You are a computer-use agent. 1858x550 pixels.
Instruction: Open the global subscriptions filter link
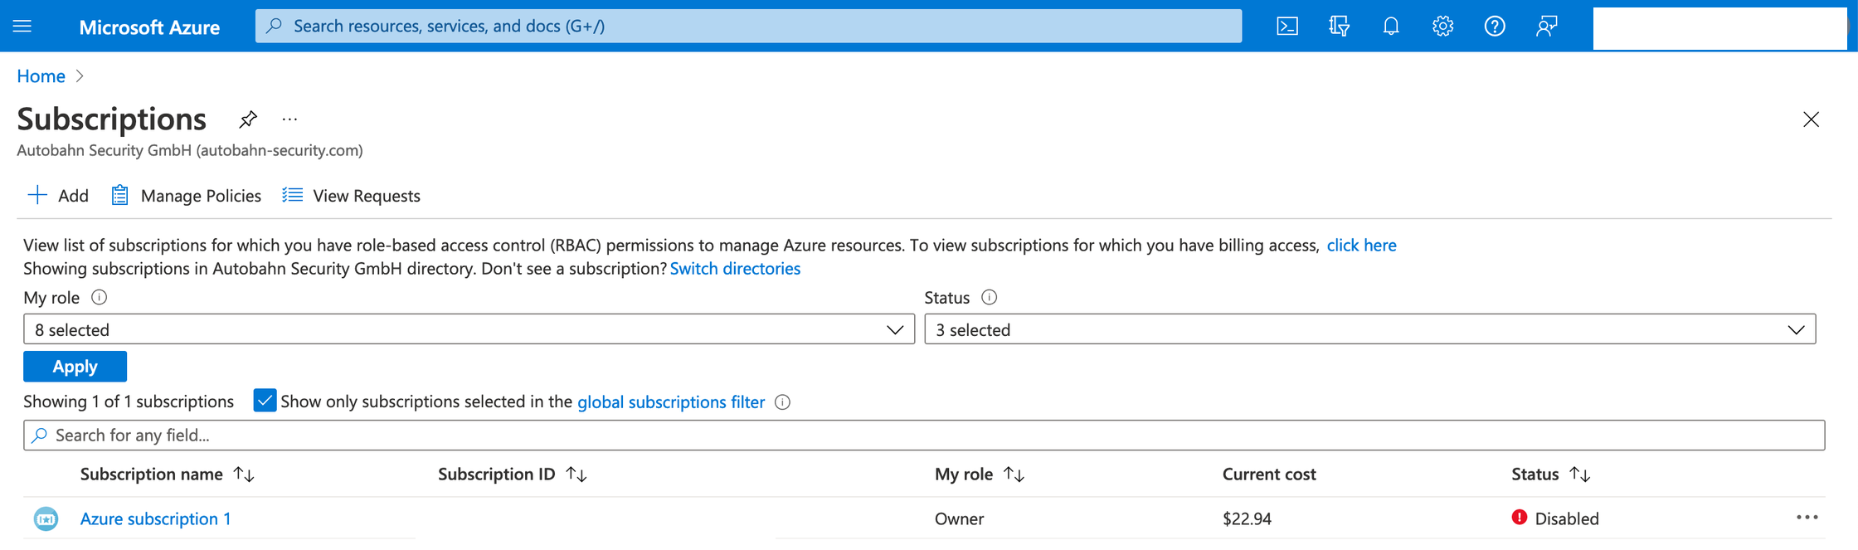[x=671, y=402]
